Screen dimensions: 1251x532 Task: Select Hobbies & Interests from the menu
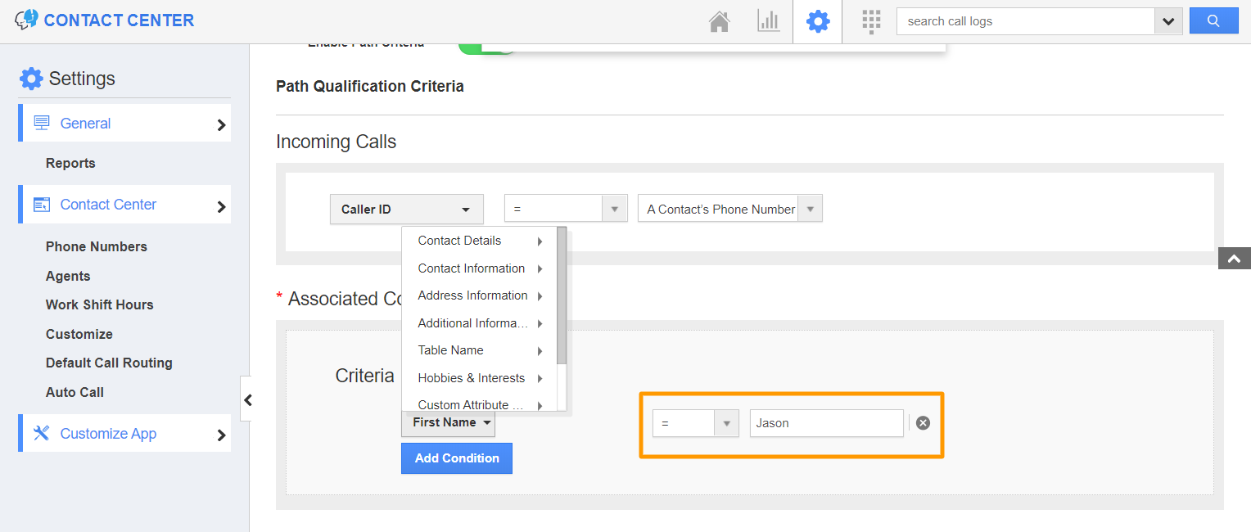pyautogui.click(x=471, y=377)
